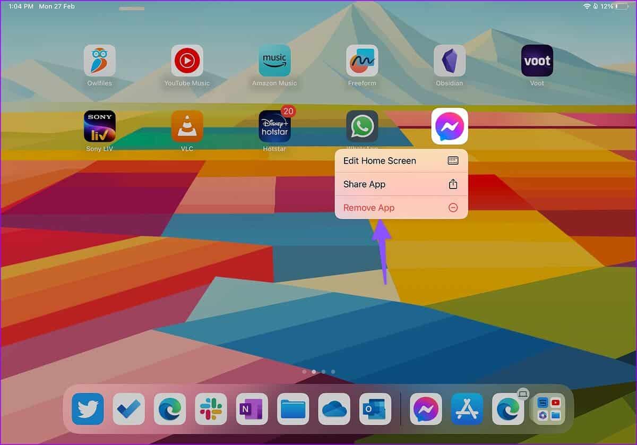
Task: Launch VLC media player
Action: click(x=187, y=126)
